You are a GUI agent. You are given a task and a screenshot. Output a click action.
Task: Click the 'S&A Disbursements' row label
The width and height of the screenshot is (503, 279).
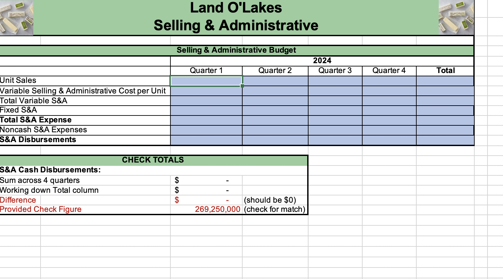pyautogui.click(x=38, y=139)
